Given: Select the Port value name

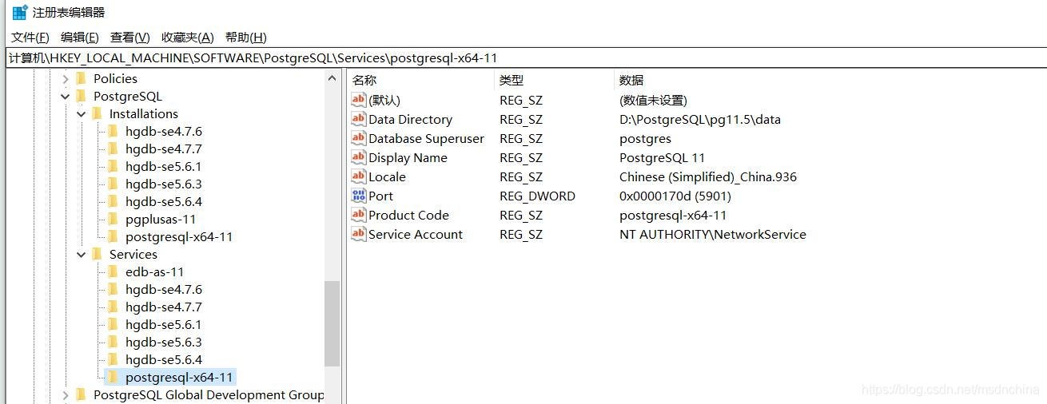Looking at the screenshot, I should point(380,196).
